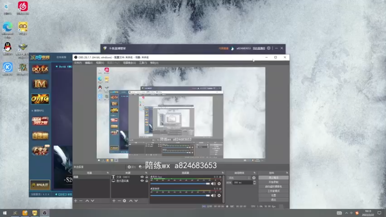The height and width of the screenshot is (217, 386).
Task: Move source up with arrow icon
Action: point(131,201)
